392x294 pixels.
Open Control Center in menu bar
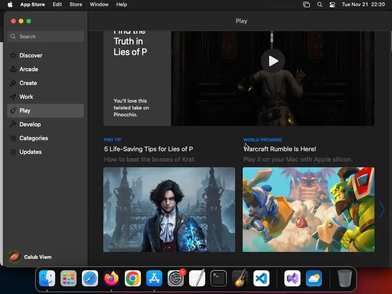point(332,5)
